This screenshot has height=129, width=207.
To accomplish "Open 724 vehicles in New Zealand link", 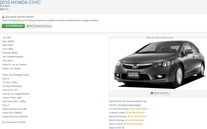I will coord(129,105).
